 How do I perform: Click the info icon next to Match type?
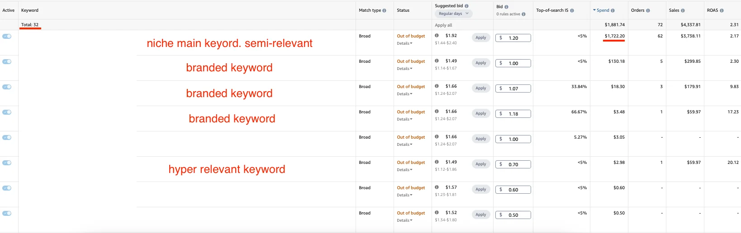[x=385, y=10]
